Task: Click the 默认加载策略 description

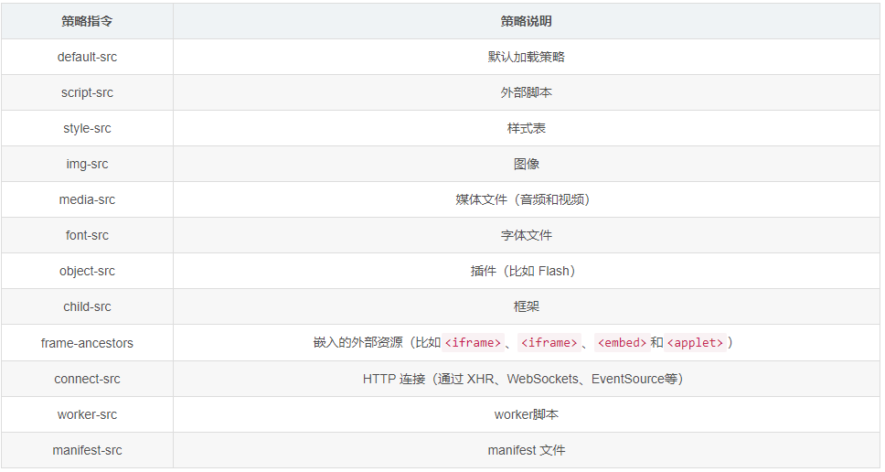Action: coord(526,57)
